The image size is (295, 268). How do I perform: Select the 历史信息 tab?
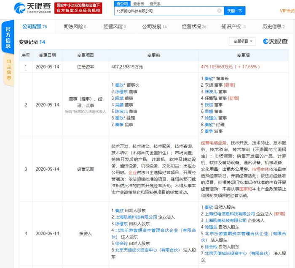pos(273,27)
